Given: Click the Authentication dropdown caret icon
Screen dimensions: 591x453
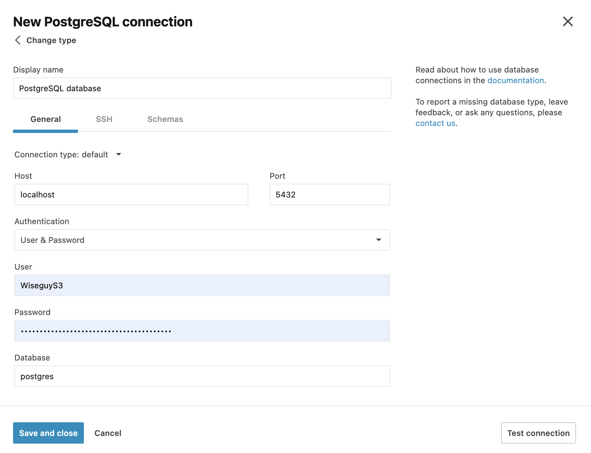Looking at the screenshot, I should coord(378,240).
